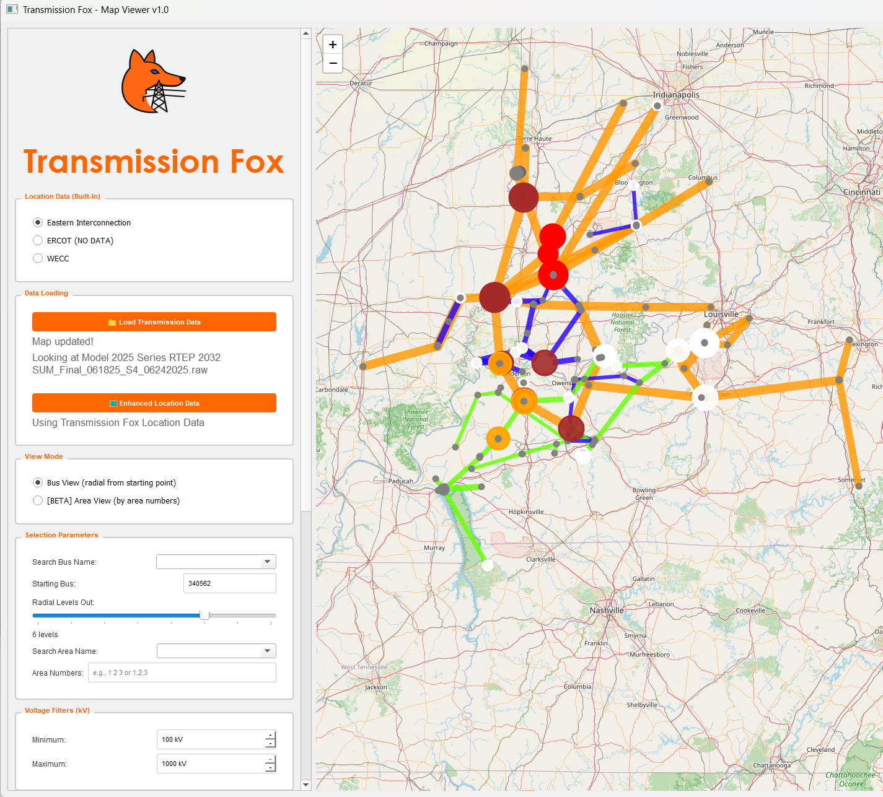
Task: Open the Search Area Name dropdown
Action: tap(267, 651)
